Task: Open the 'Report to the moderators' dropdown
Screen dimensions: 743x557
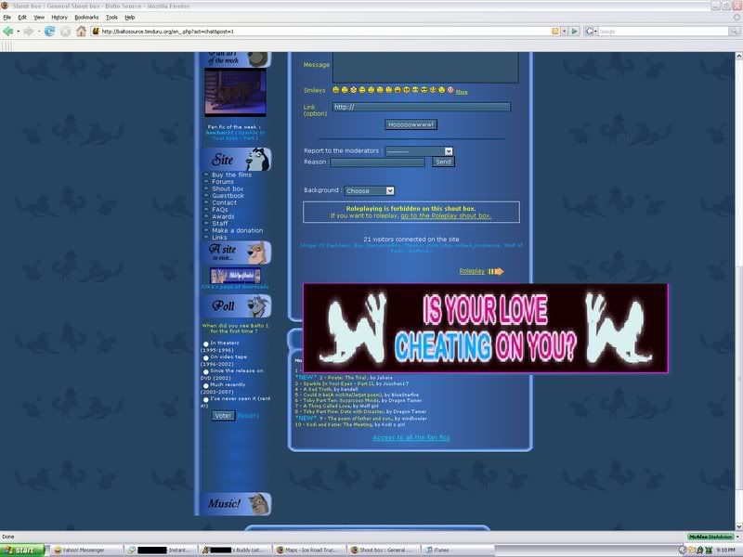Action: click(x=419, y=151)
